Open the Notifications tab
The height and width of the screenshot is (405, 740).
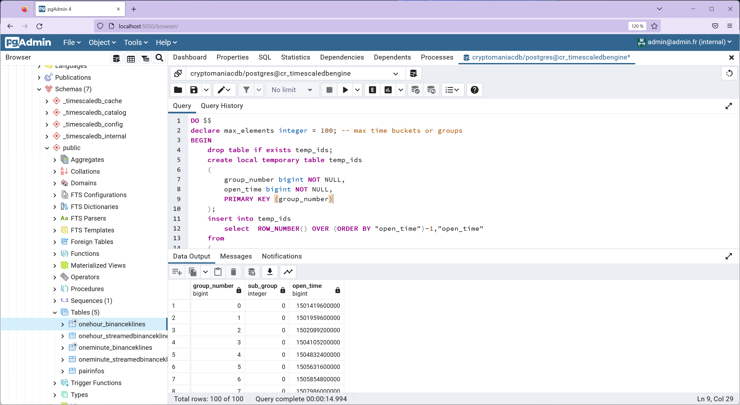pyautogui.click(x=282, y=256)
